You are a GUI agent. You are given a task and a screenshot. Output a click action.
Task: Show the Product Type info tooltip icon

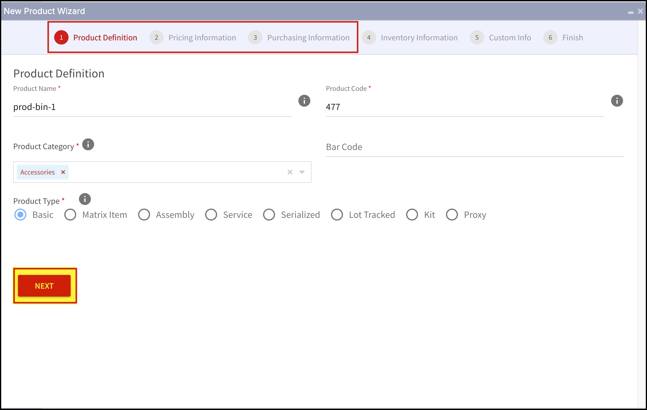tap(85, 199)
